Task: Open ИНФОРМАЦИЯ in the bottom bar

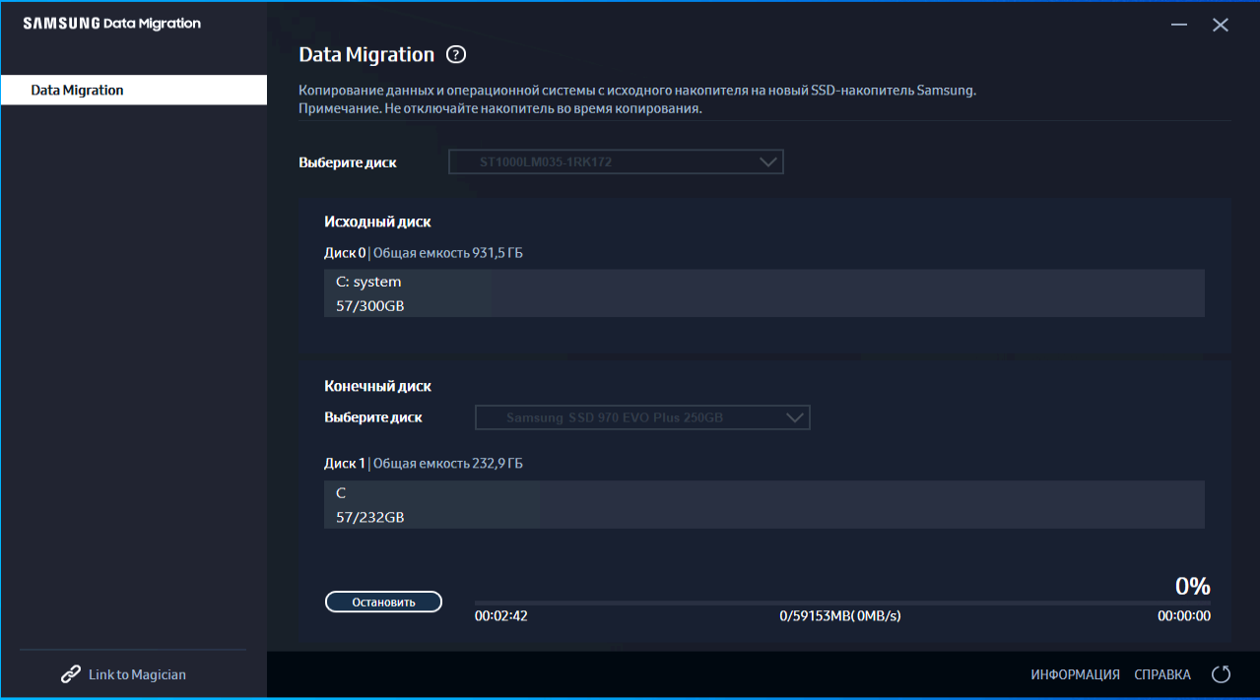Action: [x=1075, y=674]
